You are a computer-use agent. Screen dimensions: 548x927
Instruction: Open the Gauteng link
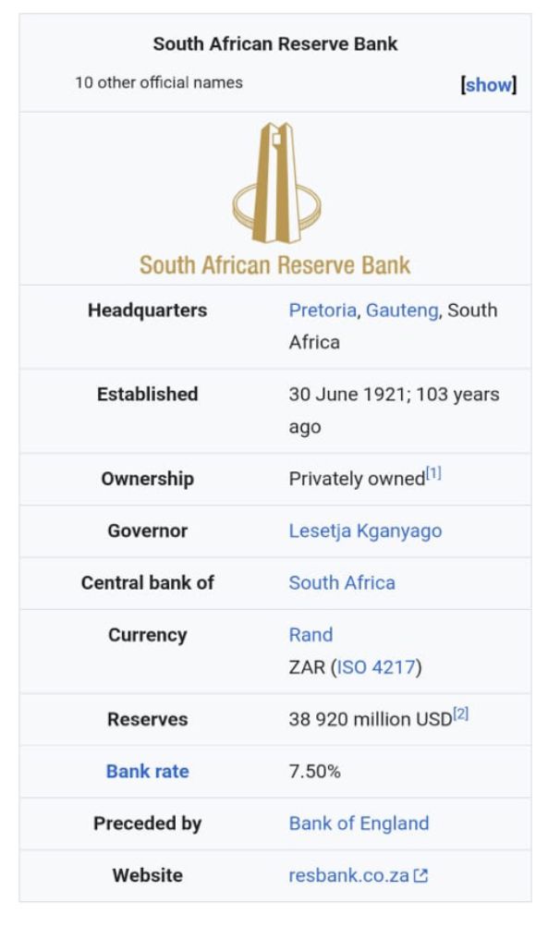(402, 311)
